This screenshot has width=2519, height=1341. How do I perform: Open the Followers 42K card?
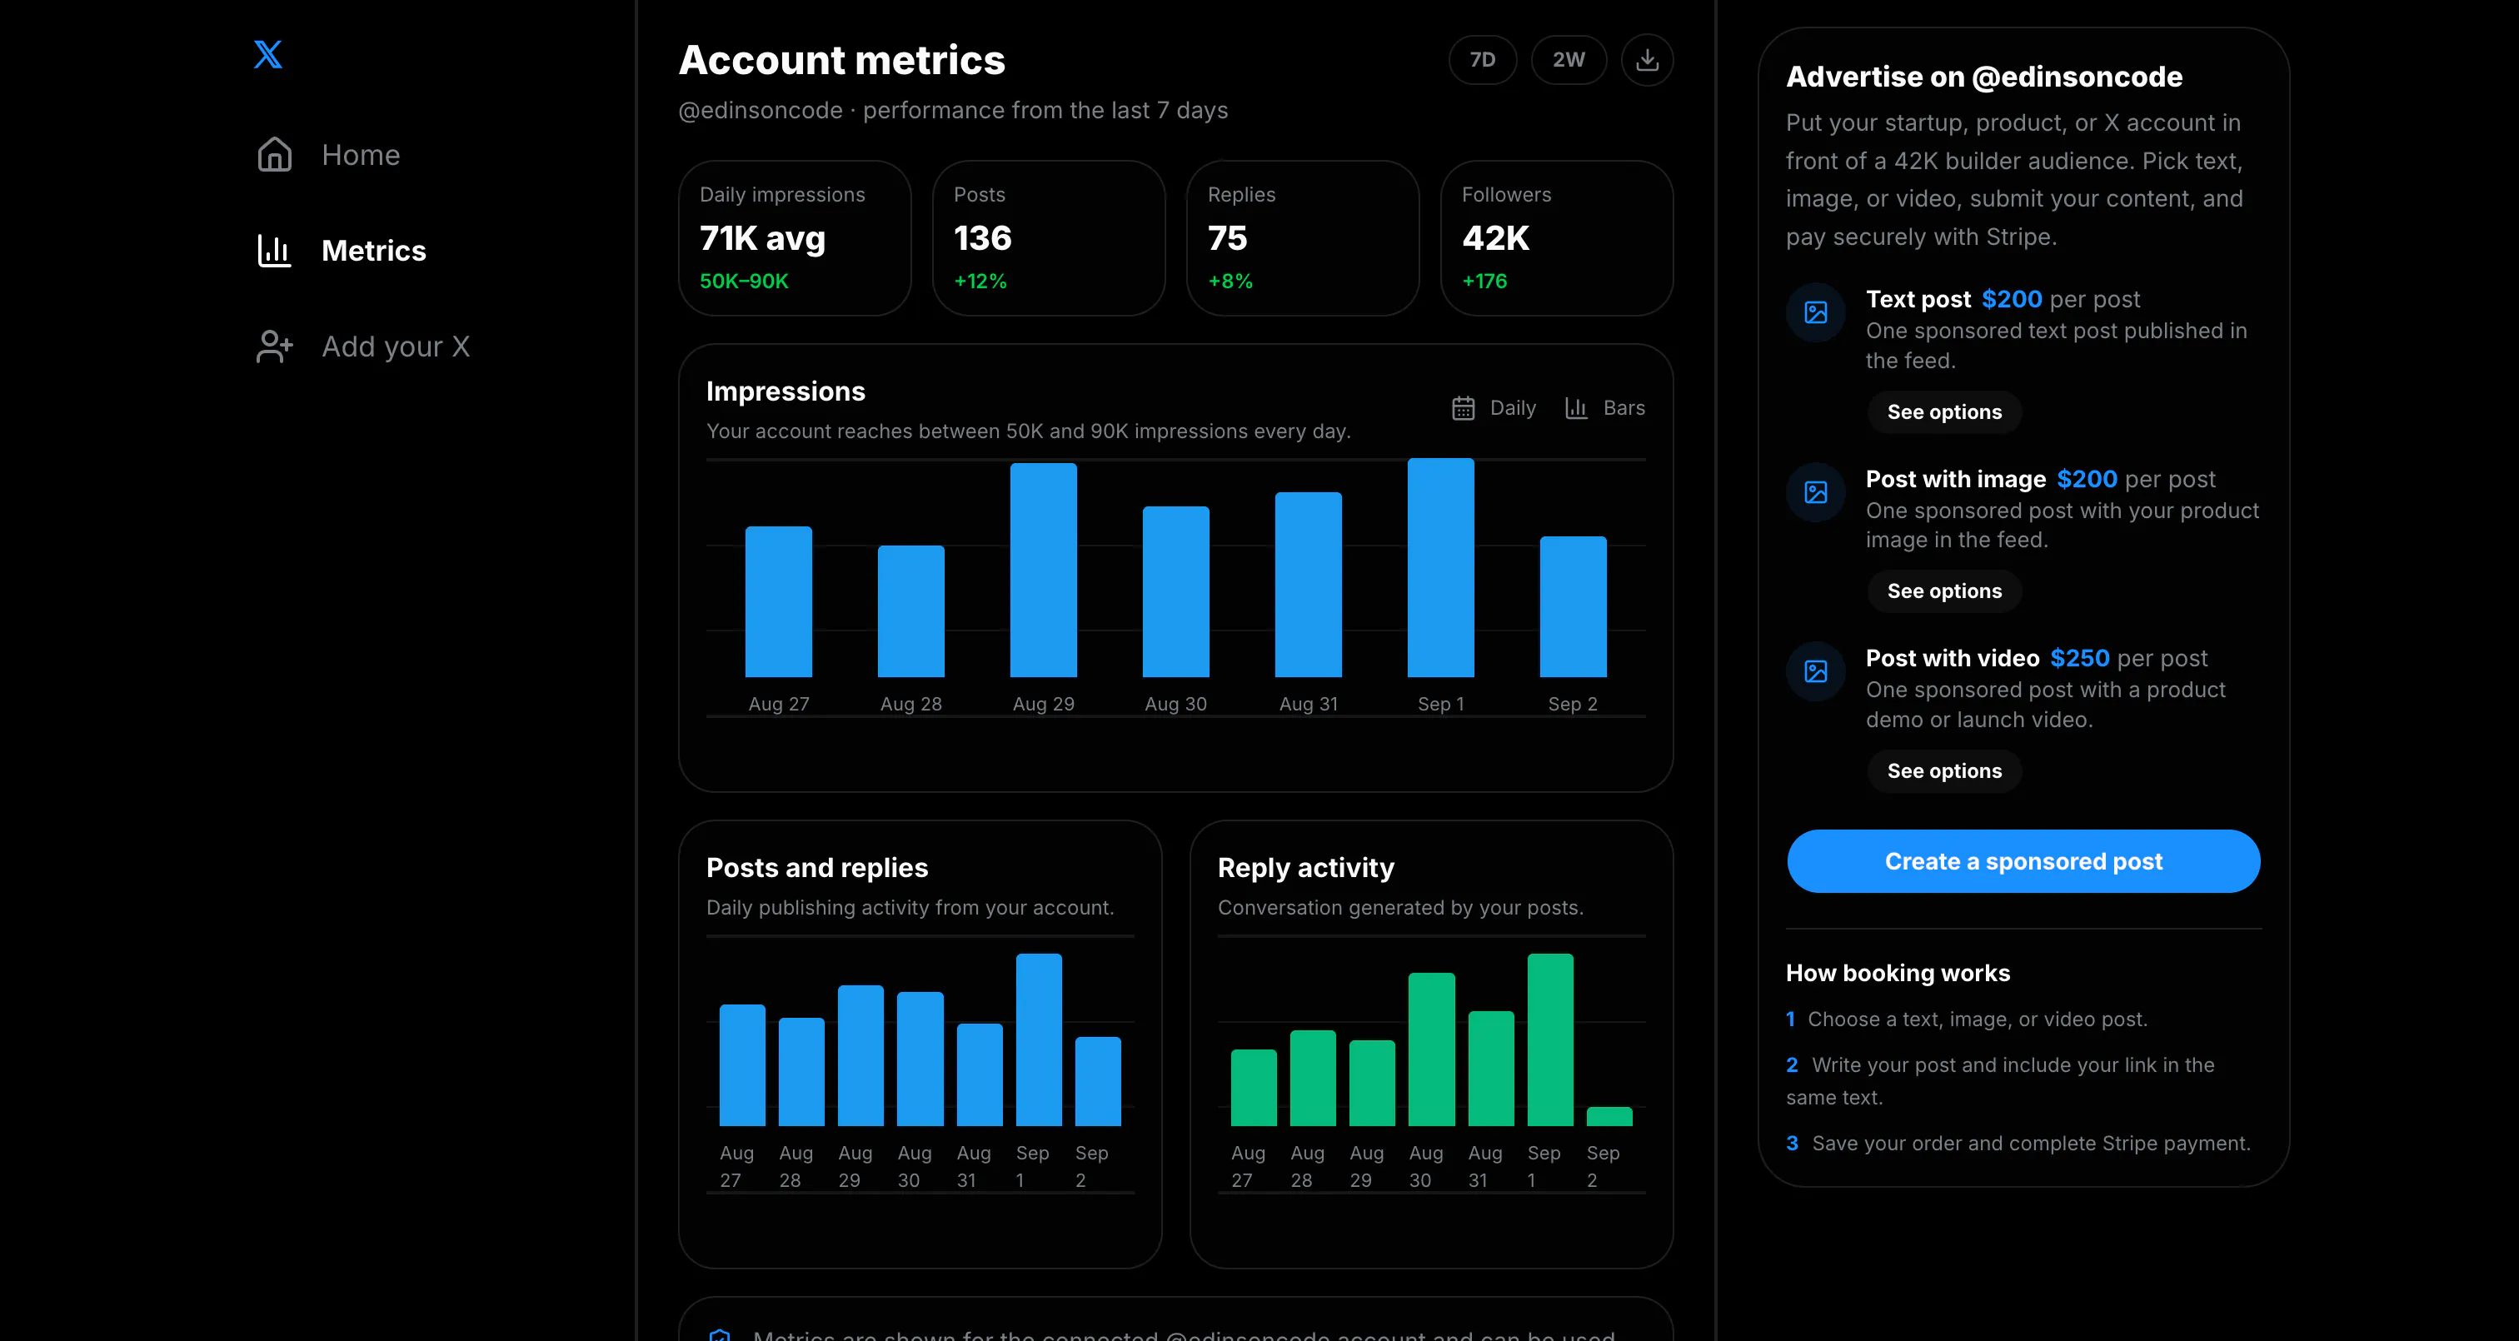pyautogui.click(x=1557, y=237)
